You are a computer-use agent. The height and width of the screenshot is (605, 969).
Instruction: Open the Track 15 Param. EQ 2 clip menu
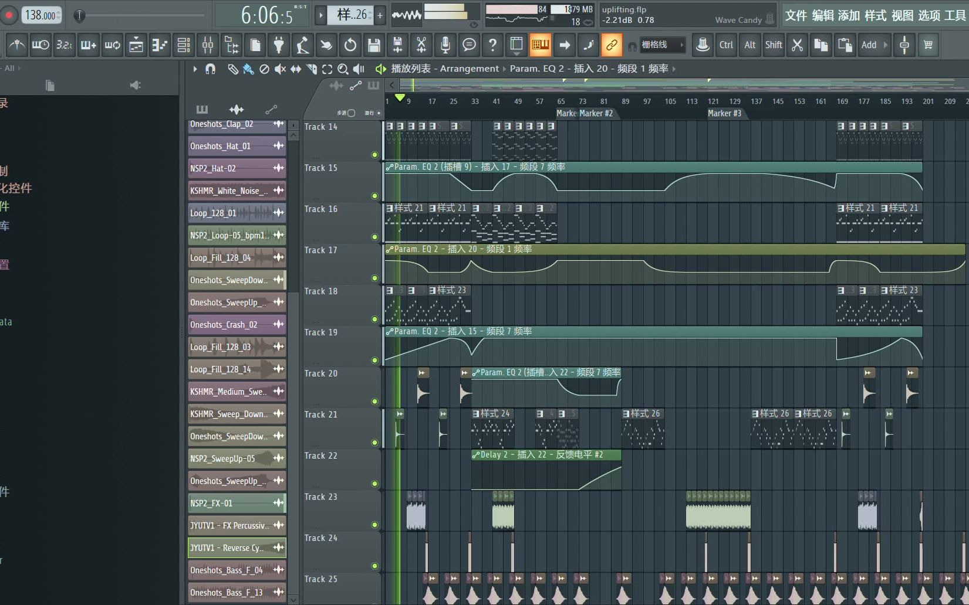click(390, 167)
